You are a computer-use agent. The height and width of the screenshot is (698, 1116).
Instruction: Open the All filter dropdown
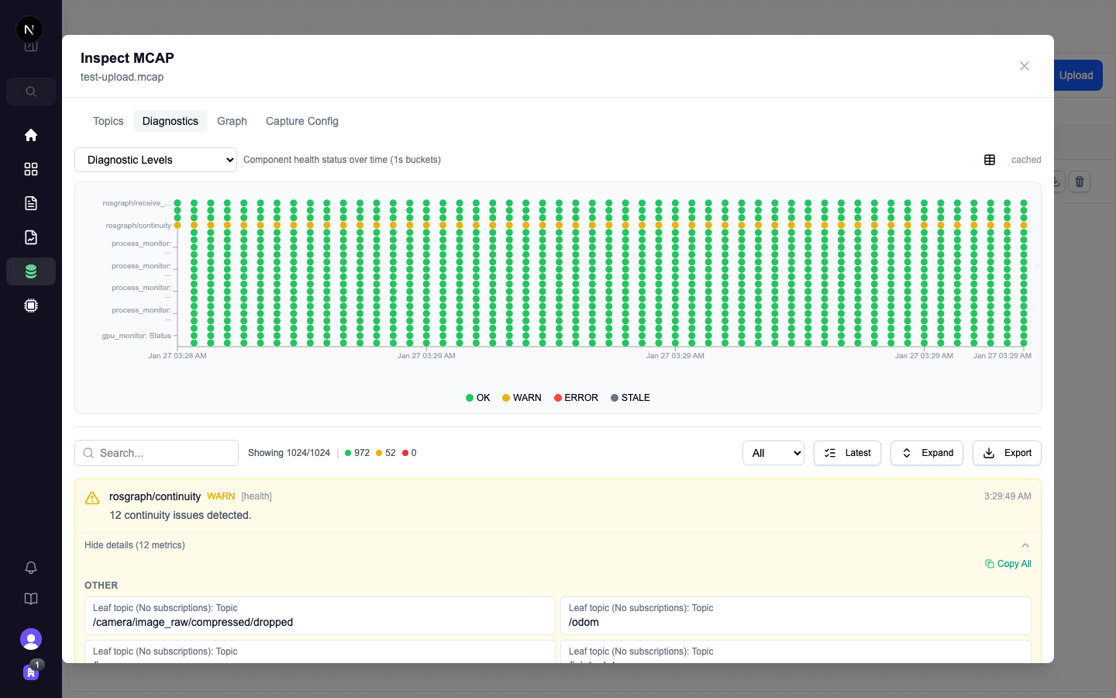click(x=773, y=453)
